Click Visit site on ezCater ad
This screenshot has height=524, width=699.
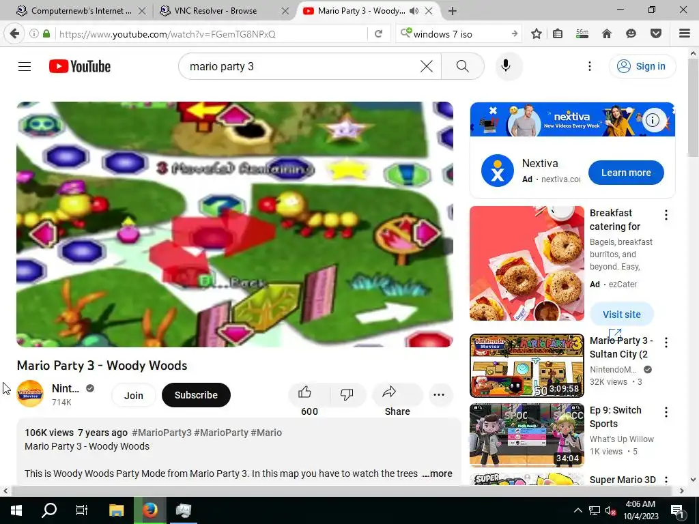[x=621, y=314]
